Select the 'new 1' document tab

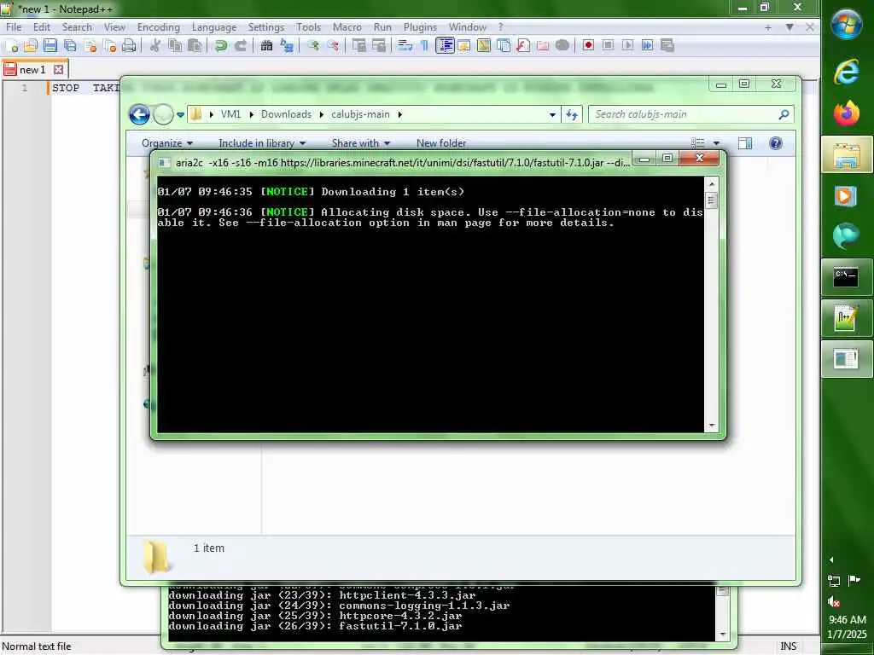pos(33,70)
